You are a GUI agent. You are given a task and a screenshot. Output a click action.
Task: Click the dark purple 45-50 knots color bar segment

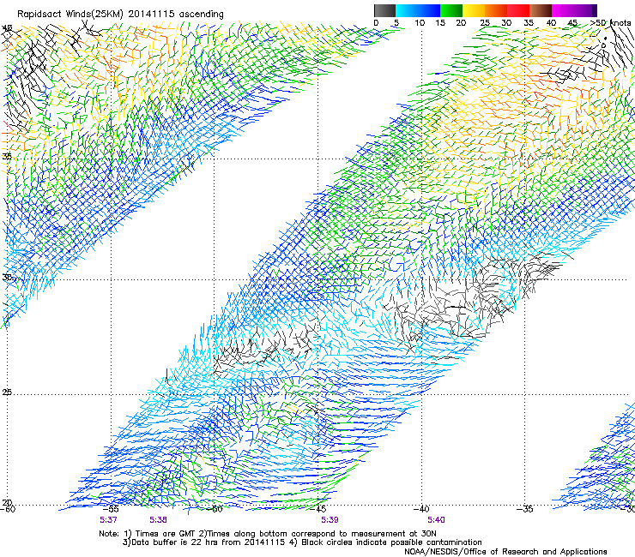click(585, 10)
